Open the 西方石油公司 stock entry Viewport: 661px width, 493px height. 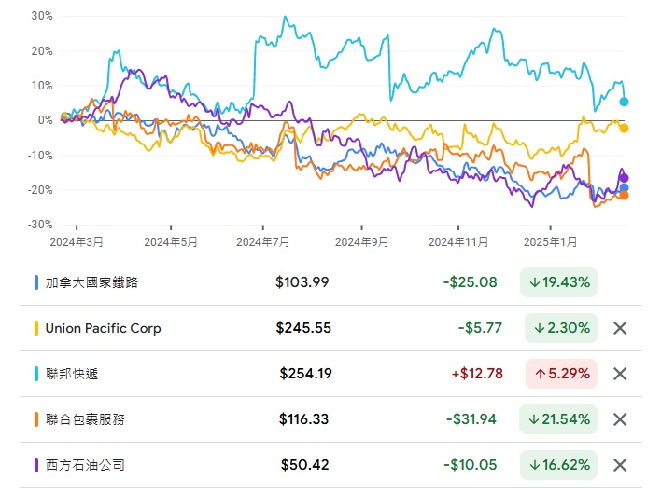pyautogui.click(x=330, y=465)
